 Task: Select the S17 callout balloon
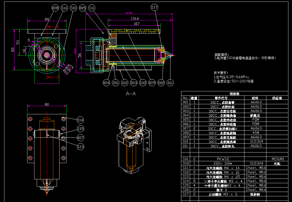pos(154,8)
